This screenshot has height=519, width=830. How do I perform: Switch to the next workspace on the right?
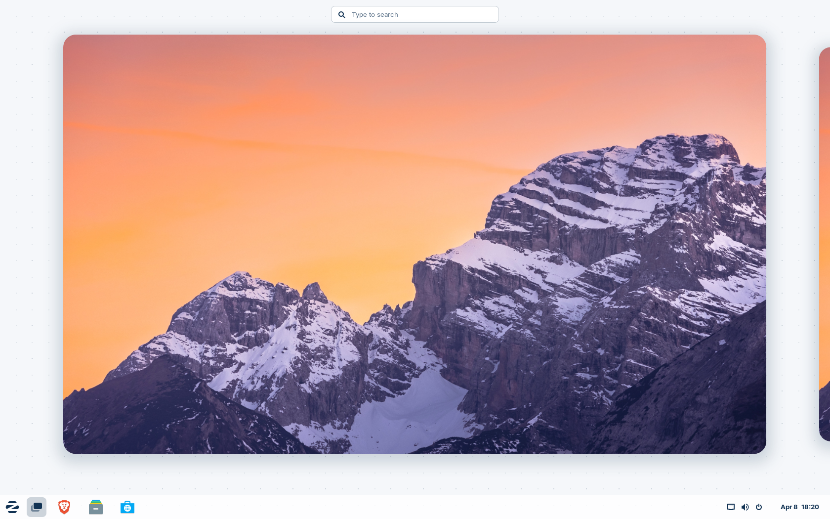[x=825, y=244]
